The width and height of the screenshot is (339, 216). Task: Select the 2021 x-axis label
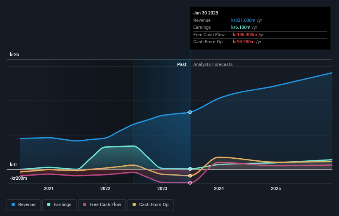click(x=49, y=188)
